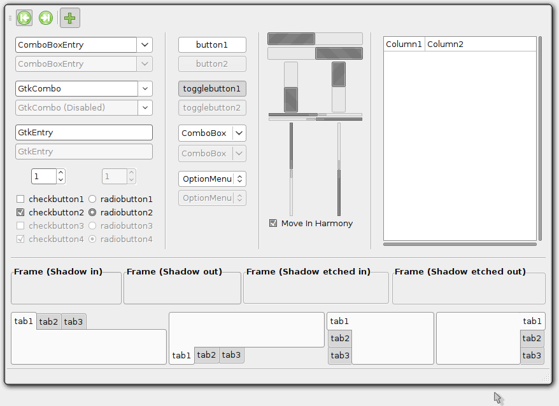The height and width of the screenshot is (406, 559).
Task: Click the disabled GtkEntry field
Action: point(84,152)
